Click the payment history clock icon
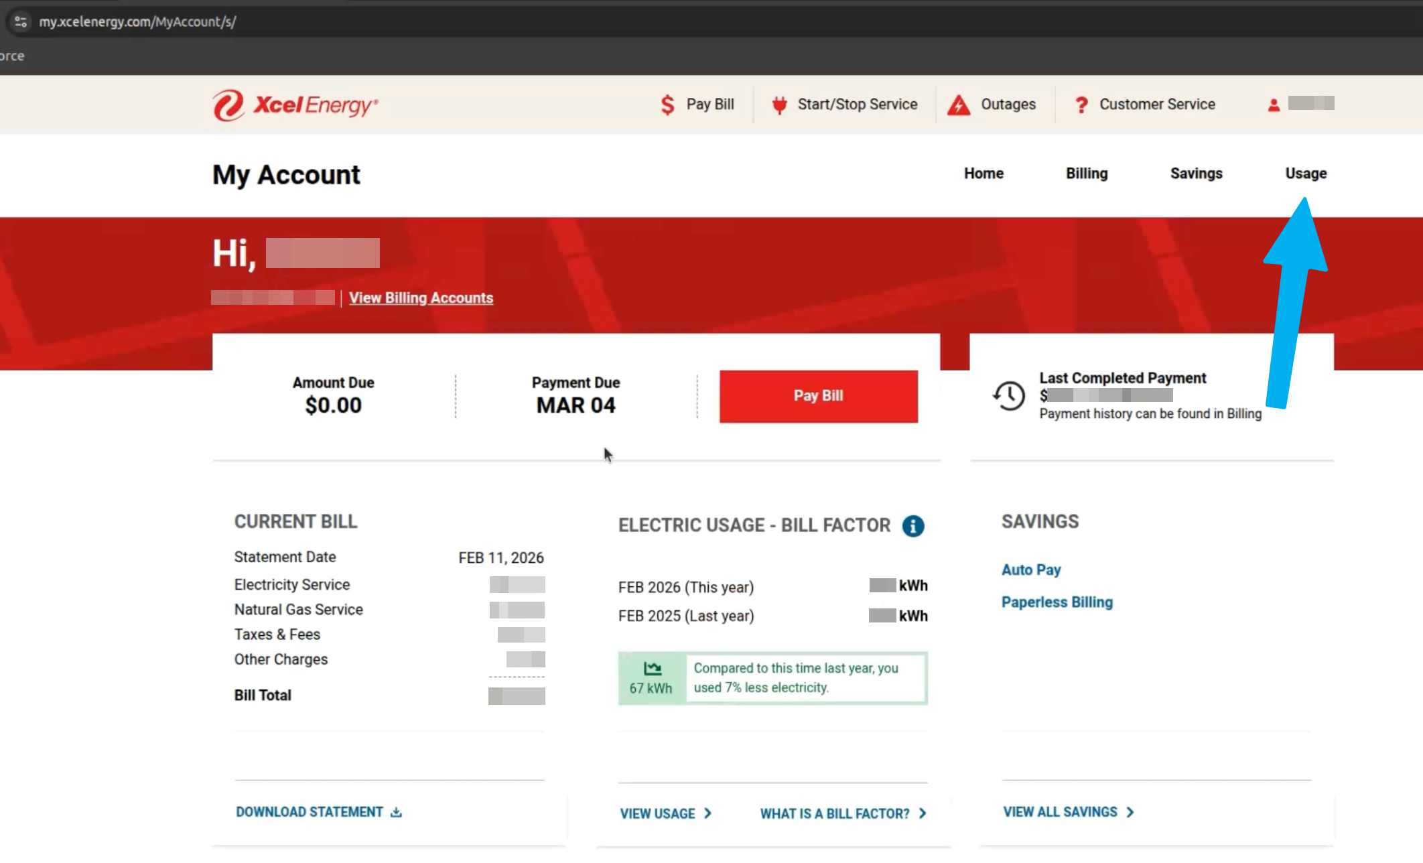The height and width of the screenshot is (863, 1423). 1009,395
